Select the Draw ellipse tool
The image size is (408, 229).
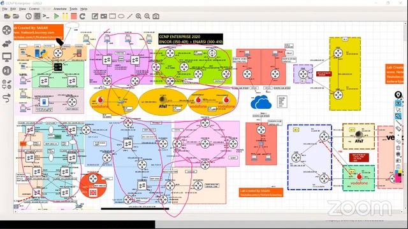pos(121,17)
